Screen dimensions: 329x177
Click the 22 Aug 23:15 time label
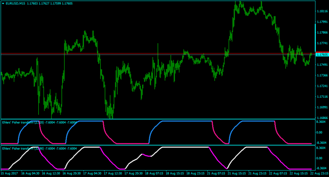pos(320,173)
